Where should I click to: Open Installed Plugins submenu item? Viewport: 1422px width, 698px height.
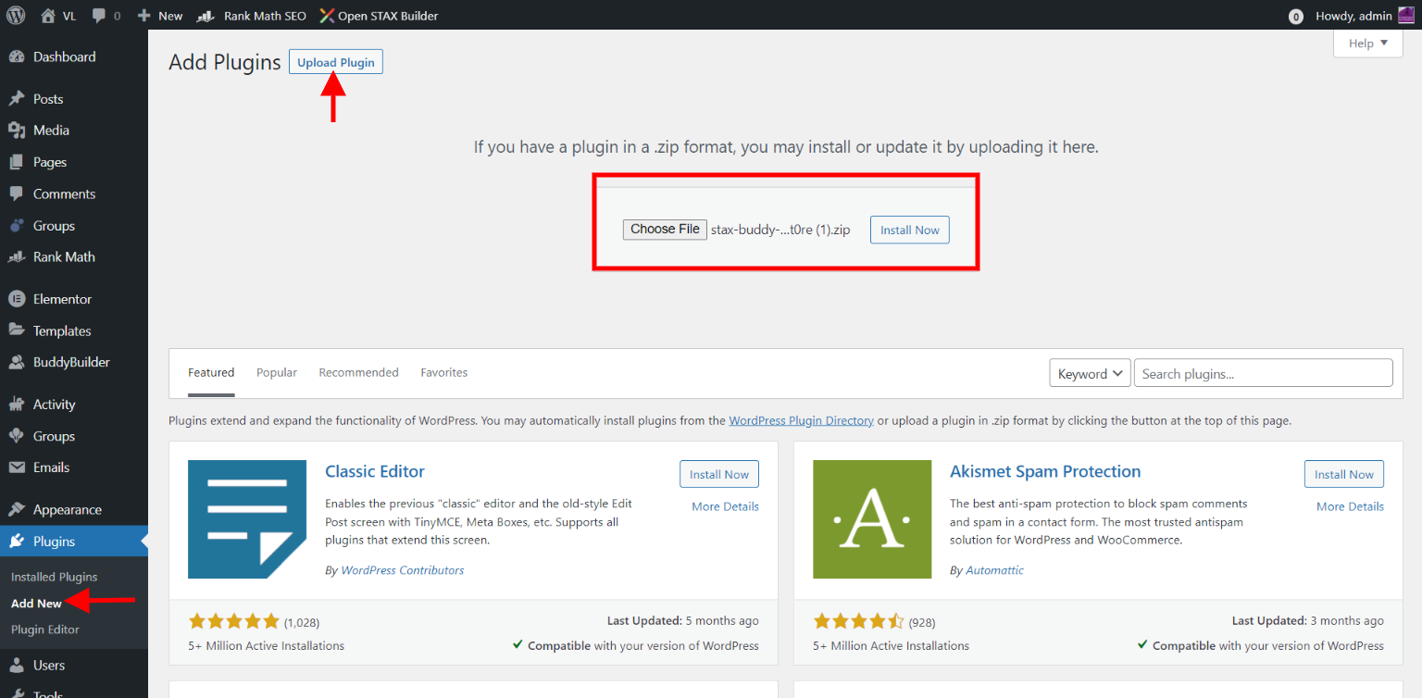54,577
